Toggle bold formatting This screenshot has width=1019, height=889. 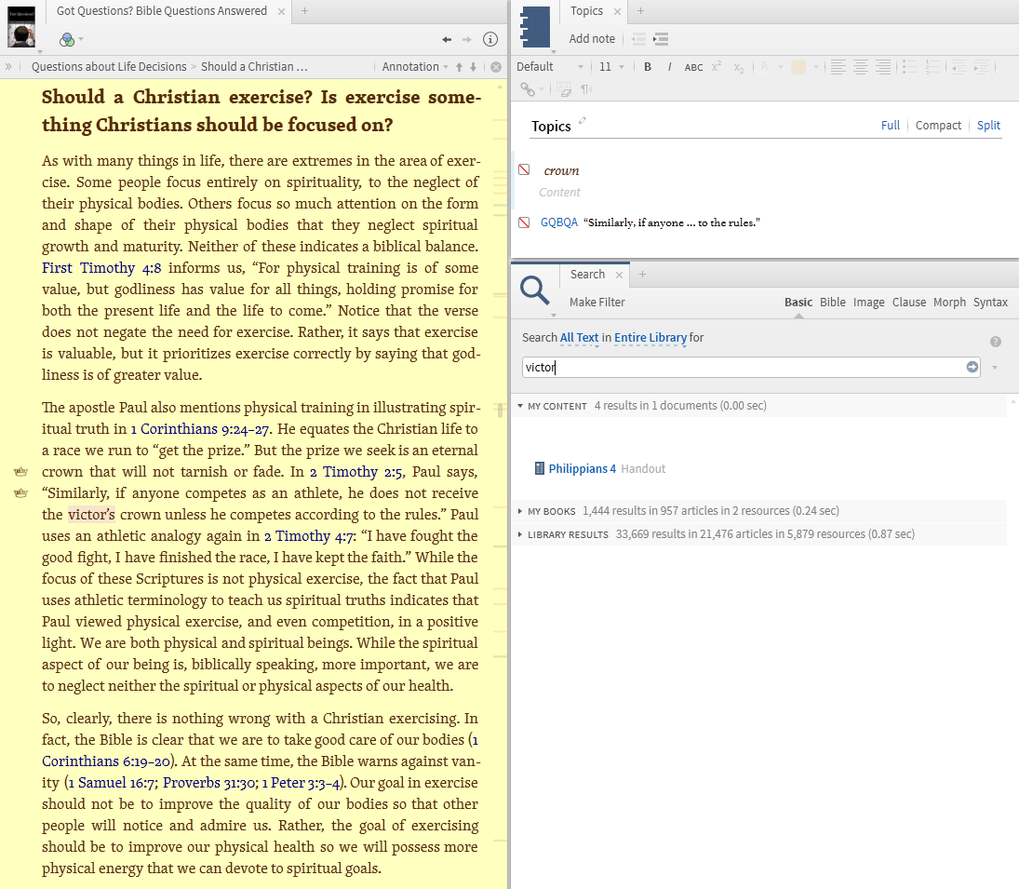tap(648, 67)
